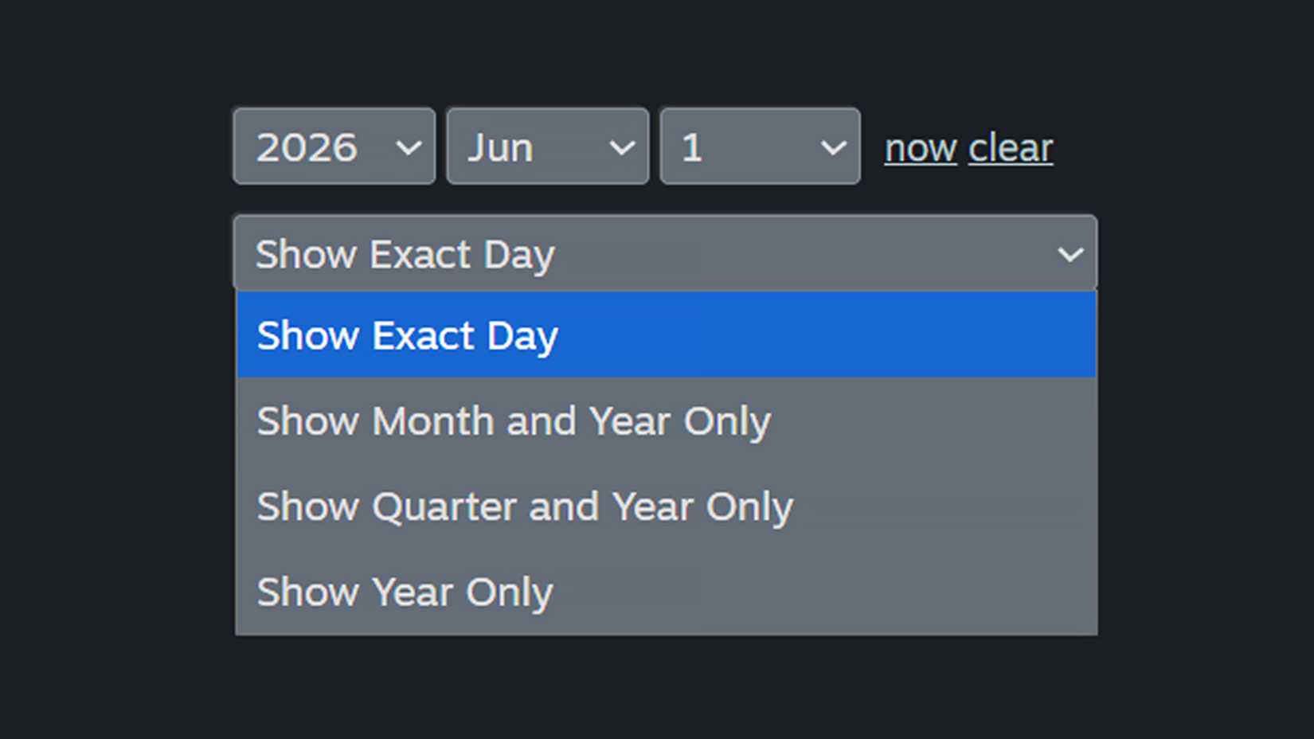This screenshot has width=1314, height=739.
Task: Open the day selector showing 1
Action: click(x=760, y=147)
